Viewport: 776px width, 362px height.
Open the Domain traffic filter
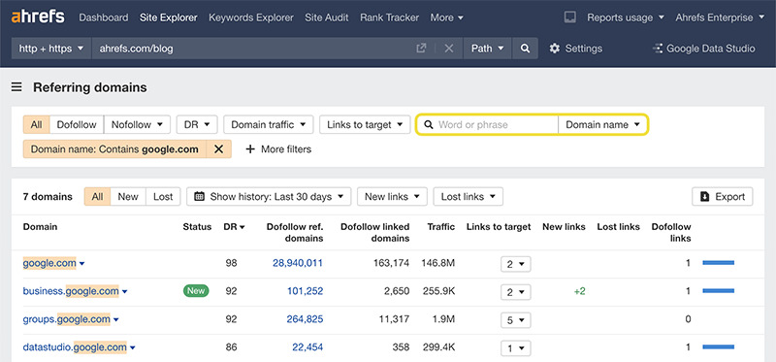point(269,124)
